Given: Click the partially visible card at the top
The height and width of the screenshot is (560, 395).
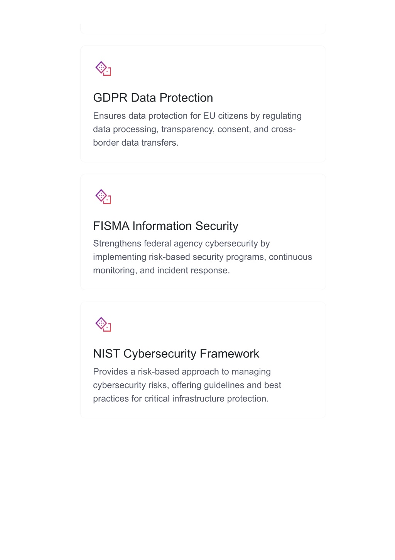Looking at the screenshot, I should [x=203, y=29].
